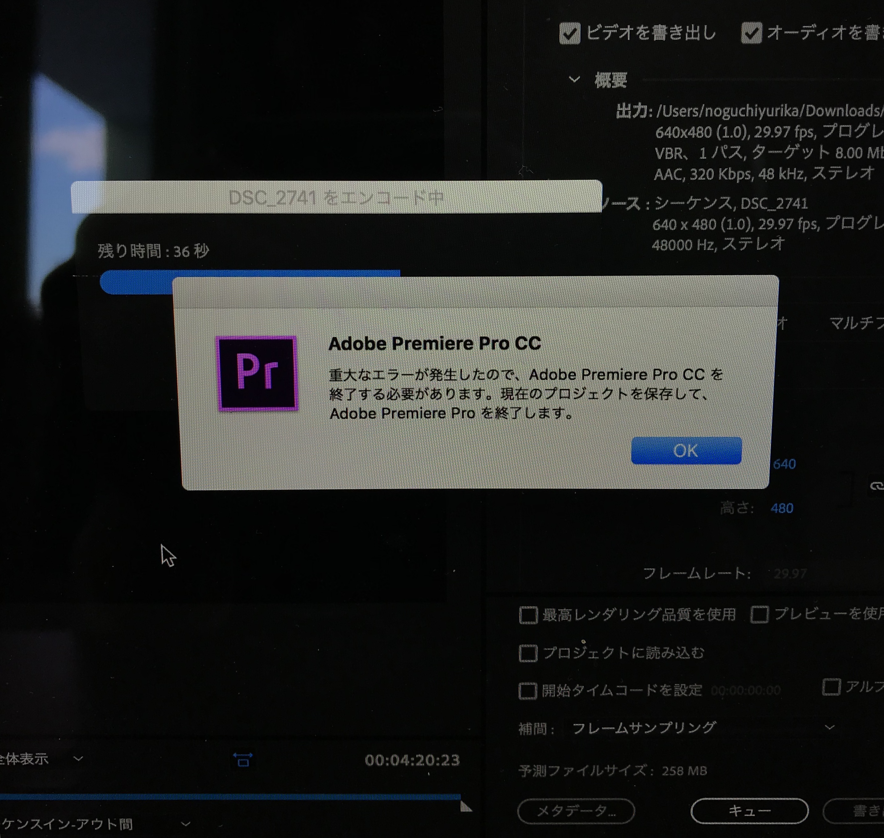This screenshot has width=884, height=838.
Task: Click the 予測ファイルサイズ: 258 MB text
Action: click(613, 771)
